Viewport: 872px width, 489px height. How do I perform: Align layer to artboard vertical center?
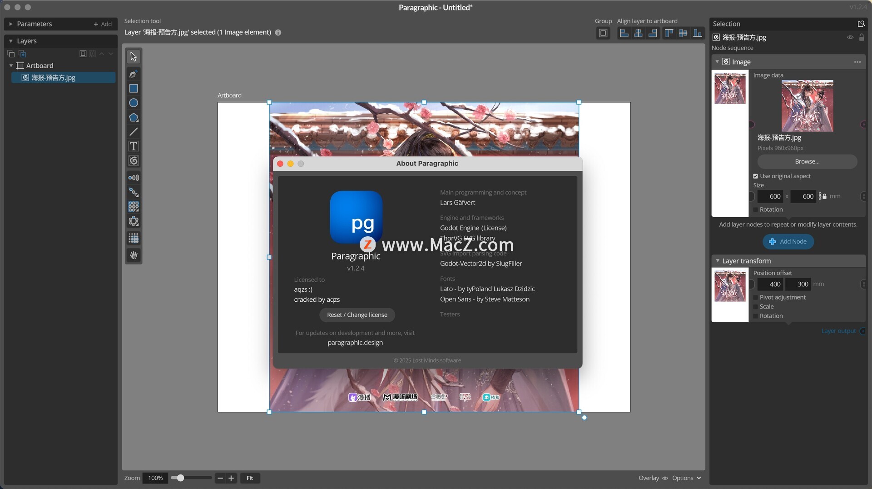[x=683, y=33]
